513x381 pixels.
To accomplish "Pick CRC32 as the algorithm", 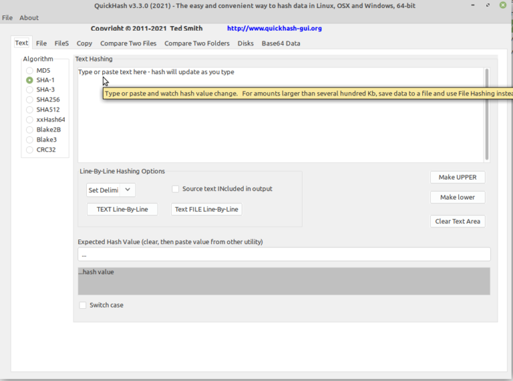I will tap(29, 149).
